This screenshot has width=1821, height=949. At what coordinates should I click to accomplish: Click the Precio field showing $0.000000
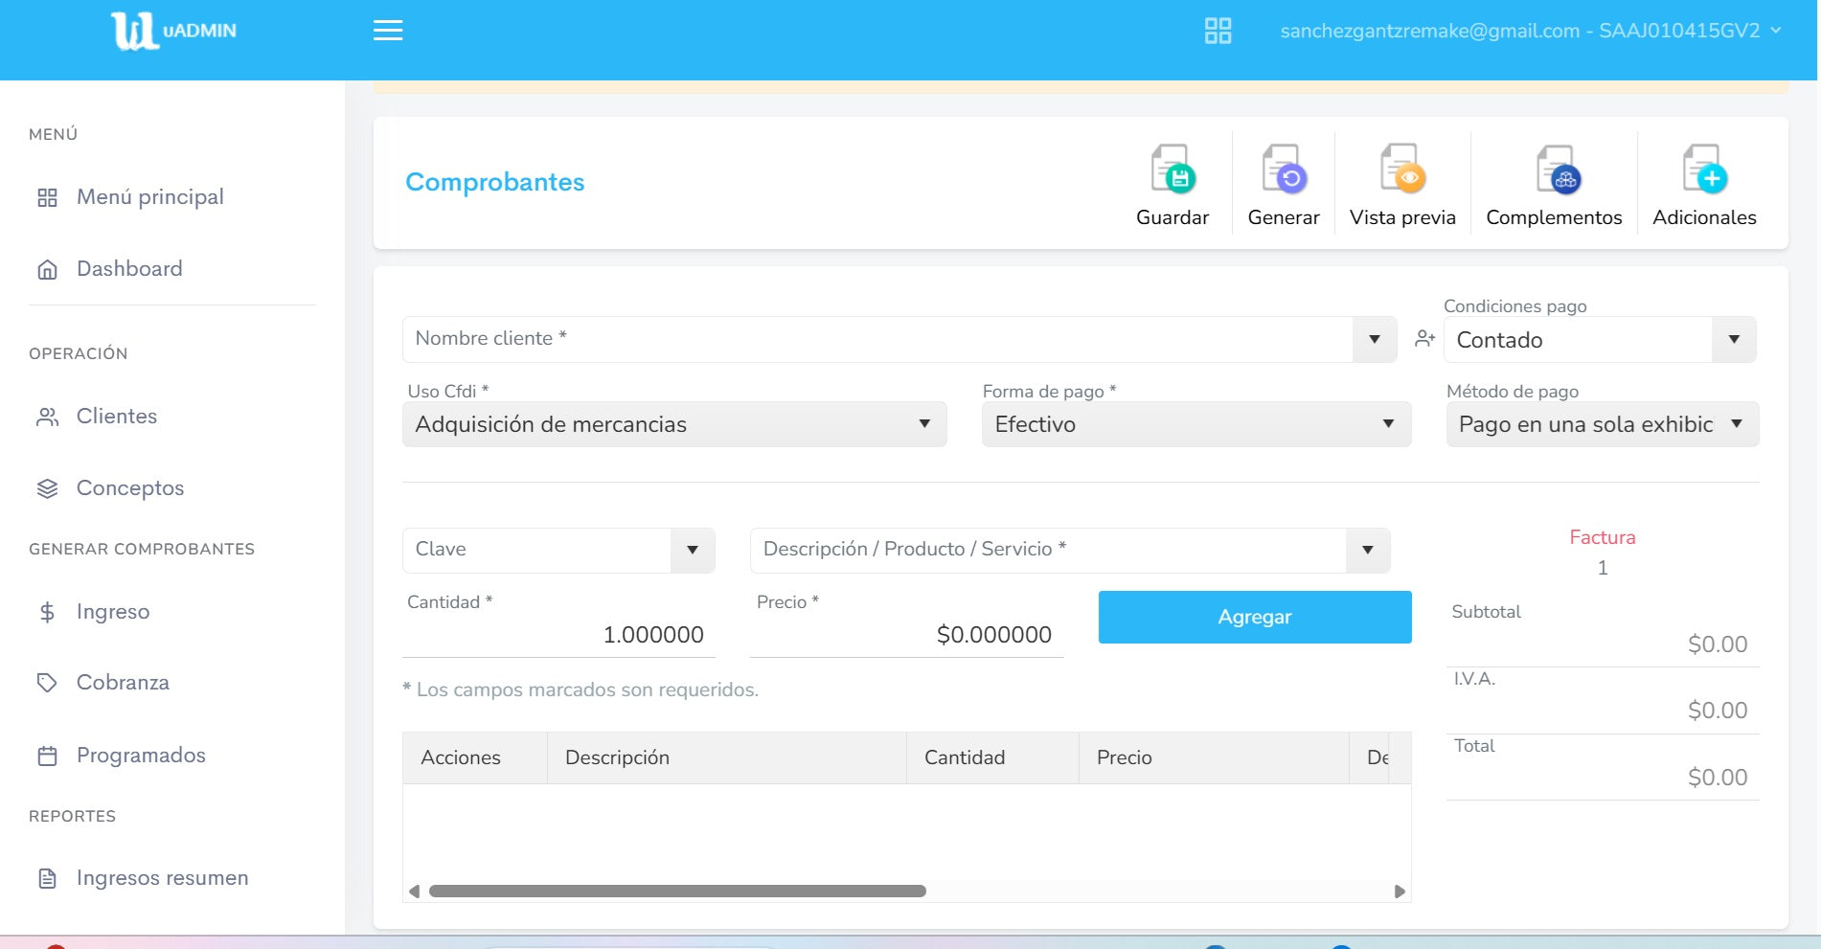click(x=906, y=635)
